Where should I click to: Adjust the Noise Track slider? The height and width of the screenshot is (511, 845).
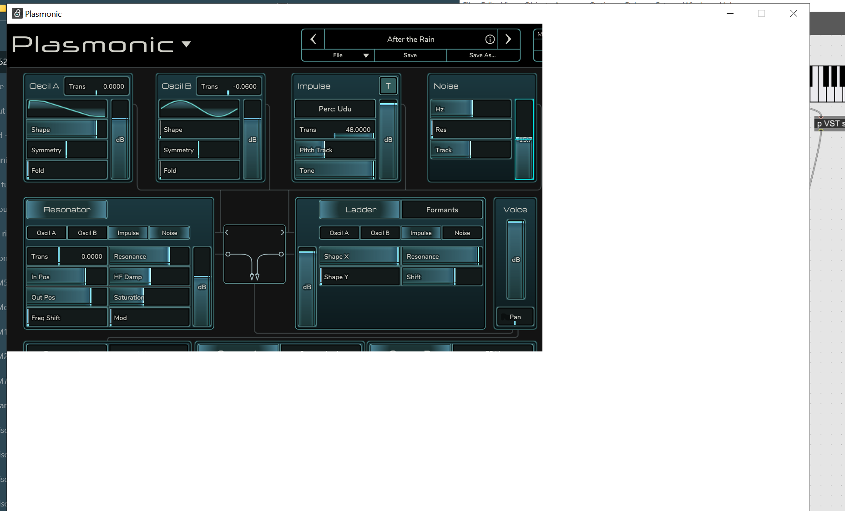pos(471,150)
